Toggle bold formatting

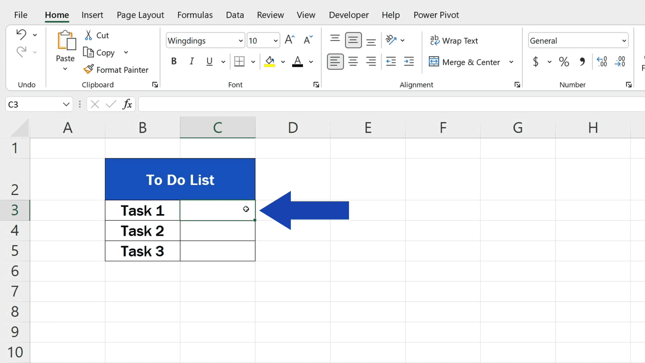click(174, 61)
